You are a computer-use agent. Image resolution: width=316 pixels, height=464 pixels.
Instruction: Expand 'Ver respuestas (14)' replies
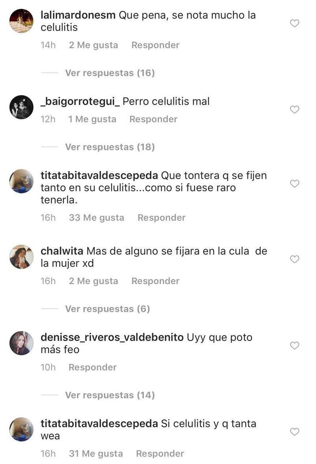click(x=110, y=395)
